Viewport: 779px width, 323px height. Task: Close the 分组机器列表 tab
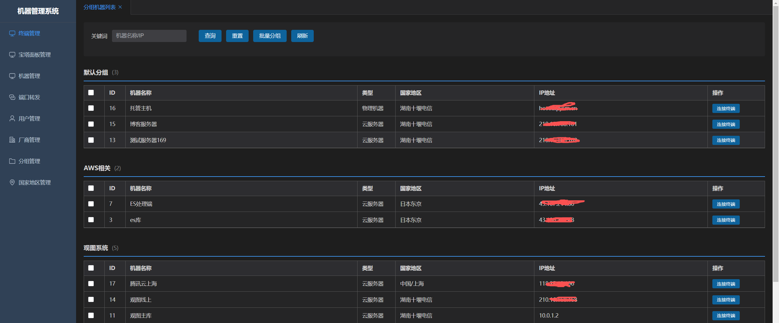click(120, 7)
